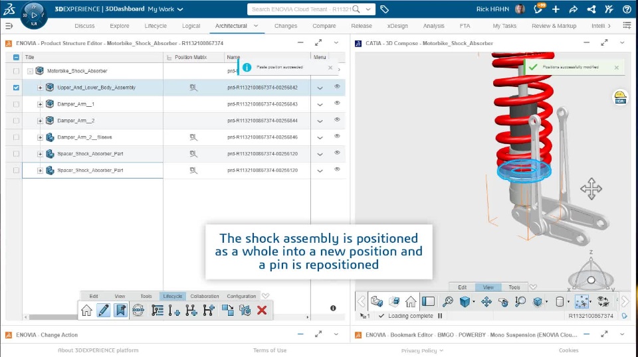
Task: Expand the Damper_Arm__1 node
Action: pyautogui.click(x=40, y=104)
